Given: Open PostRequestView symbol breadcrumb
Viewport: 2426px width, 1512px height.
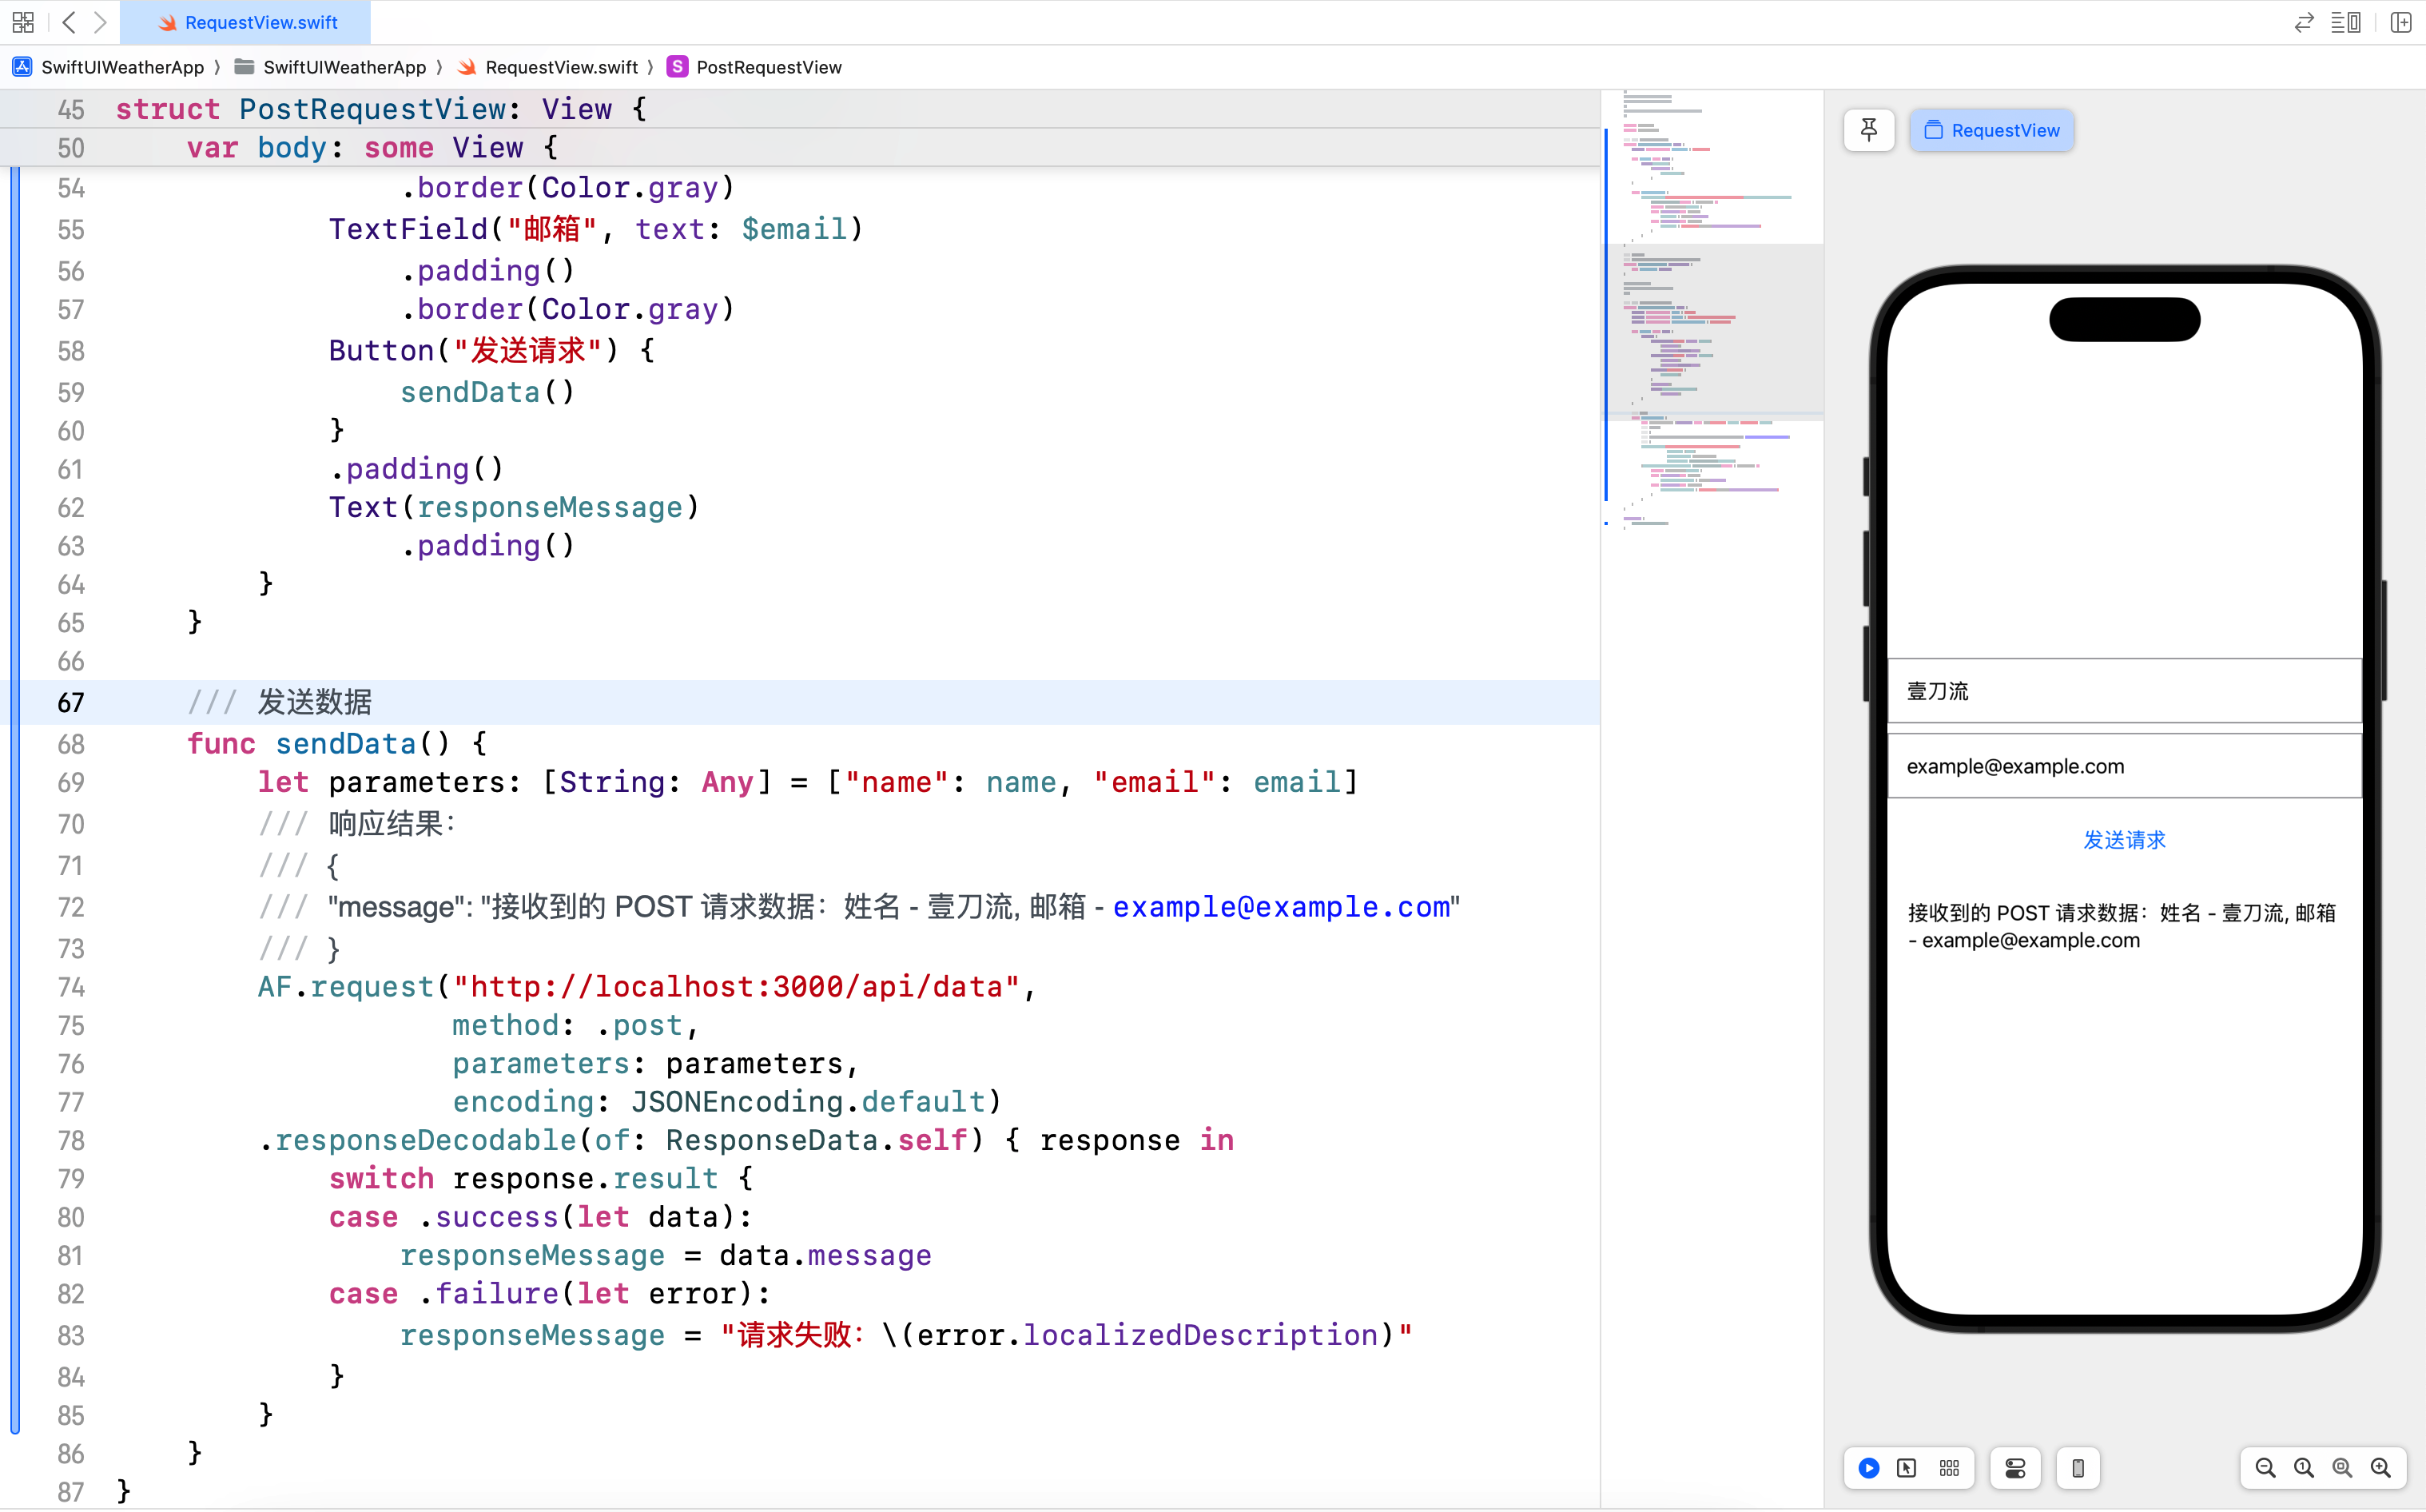Looking at the screenshot, I should point(754,67).
